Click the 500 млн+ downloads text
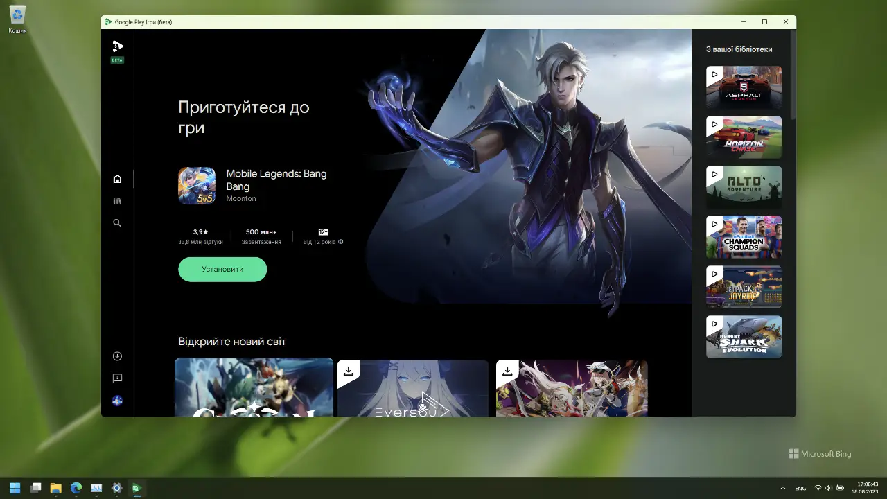The height and width of the screenshot is (499, 887). [x=261, y=232]
